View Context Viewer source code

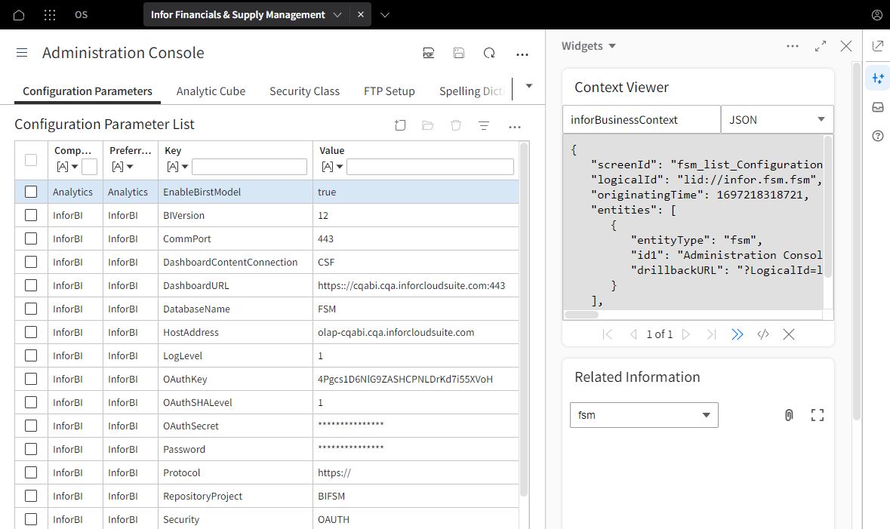tap(763, 334)
